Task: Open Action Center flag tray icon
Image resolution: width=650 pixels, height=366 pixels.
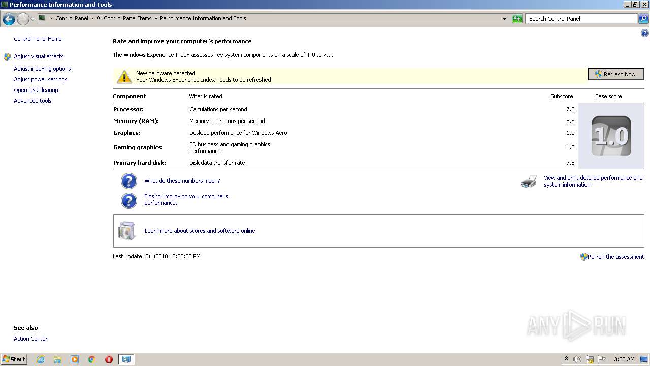Action: (602, 359)
